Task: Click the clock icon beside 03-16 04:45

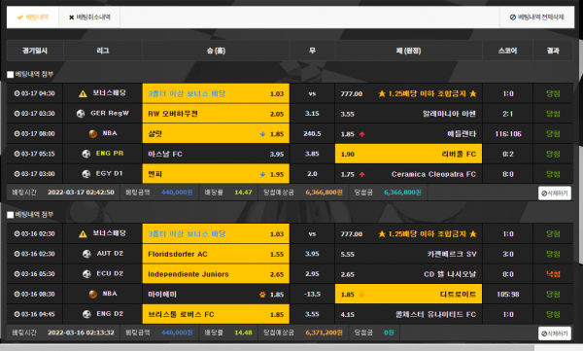Action: pos(17,314)
